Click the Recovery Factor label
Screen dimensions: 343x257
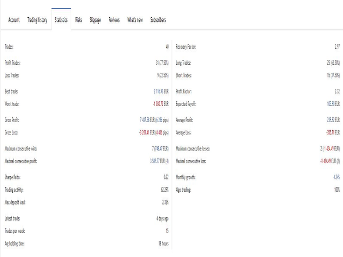(186, 47)
